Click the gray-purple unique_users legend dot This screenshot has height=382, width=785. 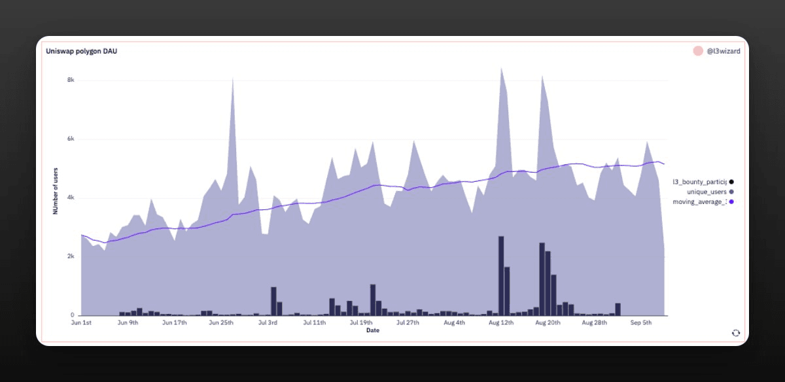[731, 192]
